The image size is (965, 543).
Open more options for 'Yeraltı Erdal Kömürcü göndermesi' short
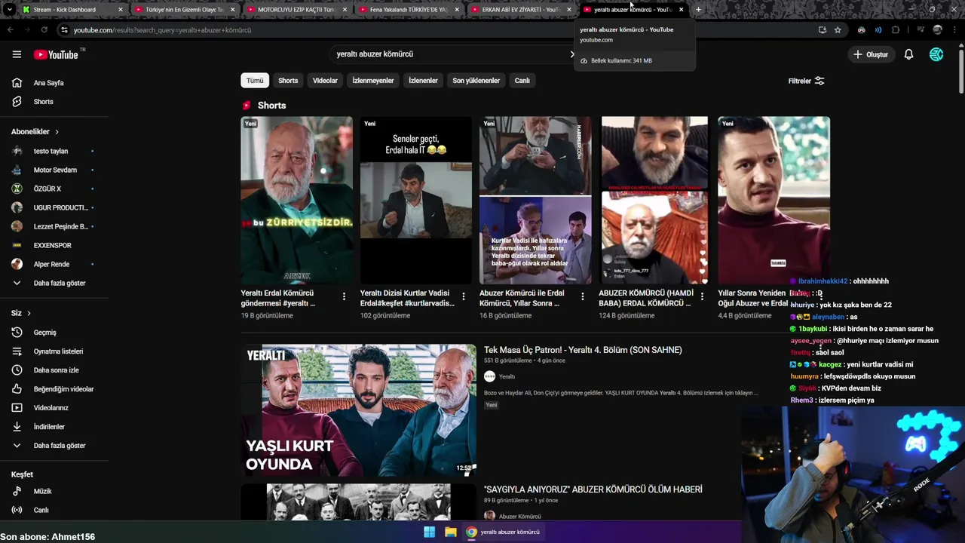coord(344,296)
